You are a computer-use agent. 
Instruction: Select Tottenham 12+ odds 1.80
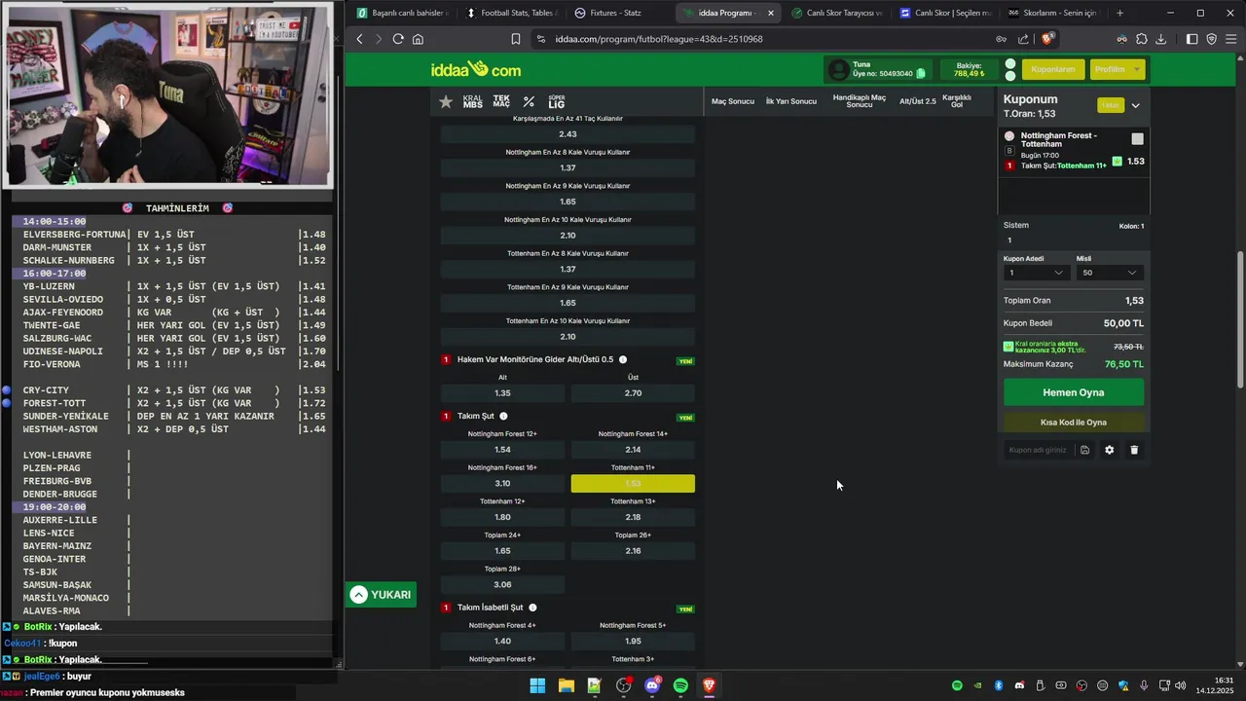pyautogui.click(x=502, y=517)
